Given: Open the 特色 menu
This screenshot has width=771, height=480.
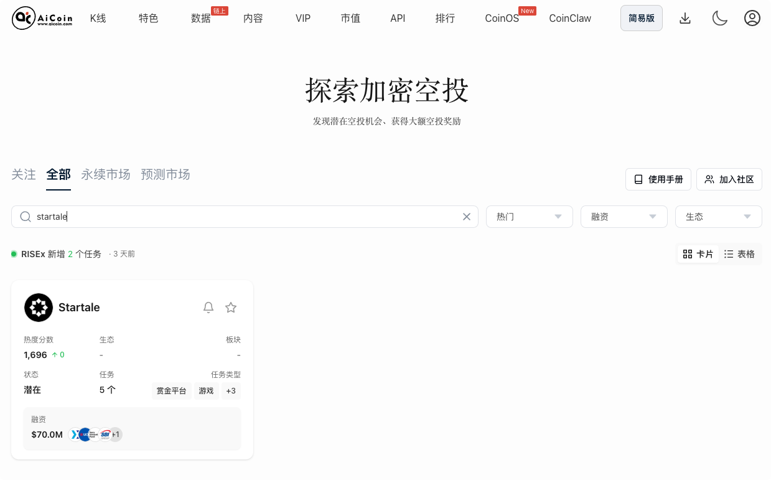Looking at the screenshot, I should [149, 19].
